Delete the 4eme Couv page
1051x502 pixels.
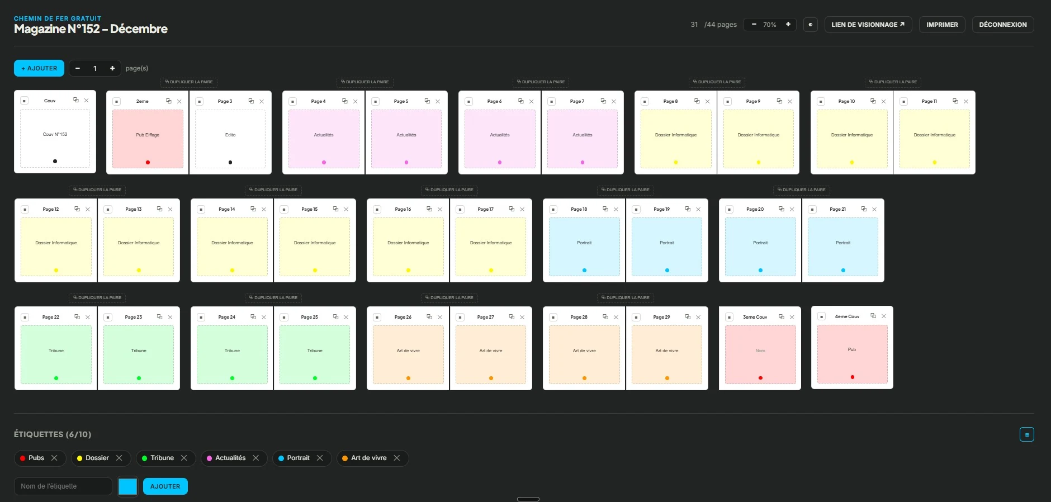884,316
